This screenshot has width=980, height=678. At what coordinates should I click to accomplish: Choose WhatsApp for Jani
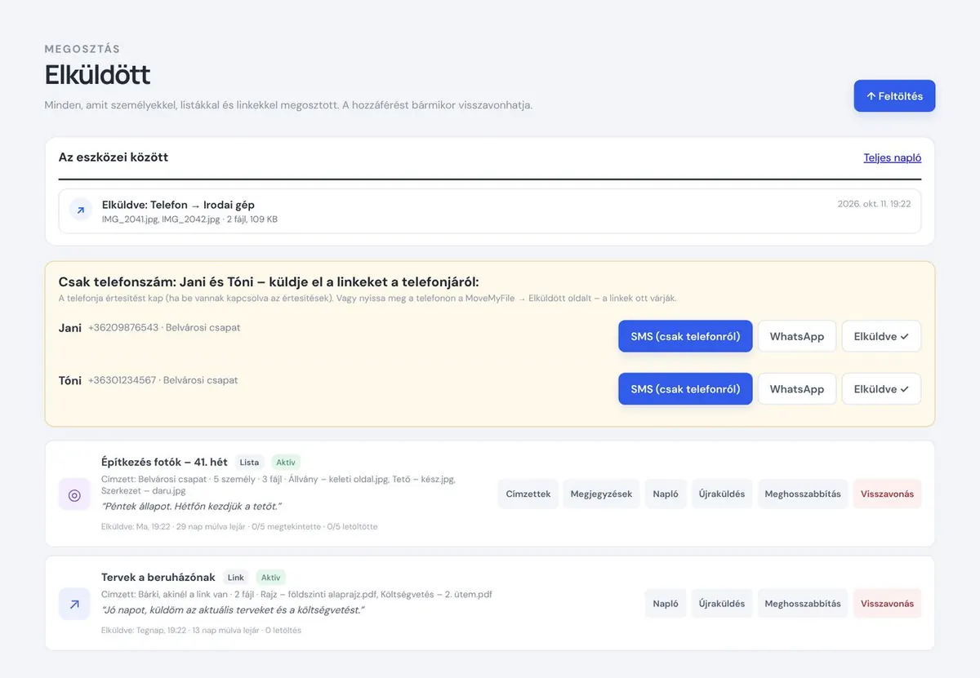[797, 336]
